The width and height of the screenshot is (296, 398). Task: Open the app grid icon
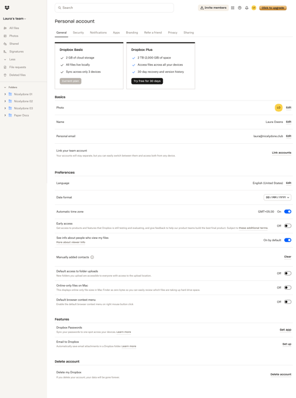click(x=233, y=8)
